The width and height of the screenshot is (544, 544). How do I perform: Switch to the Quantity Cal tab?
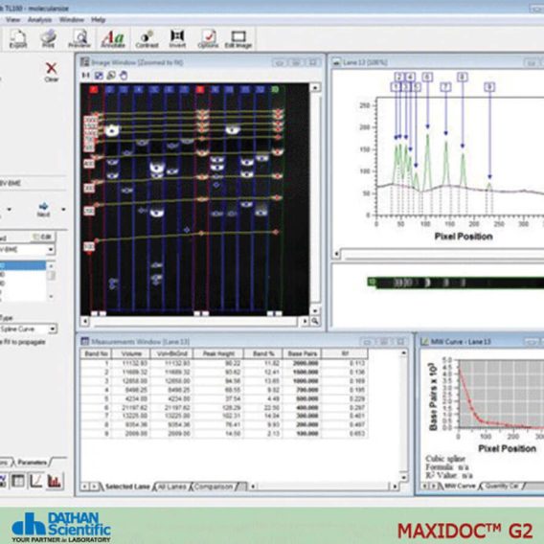[x=501, y=486]
